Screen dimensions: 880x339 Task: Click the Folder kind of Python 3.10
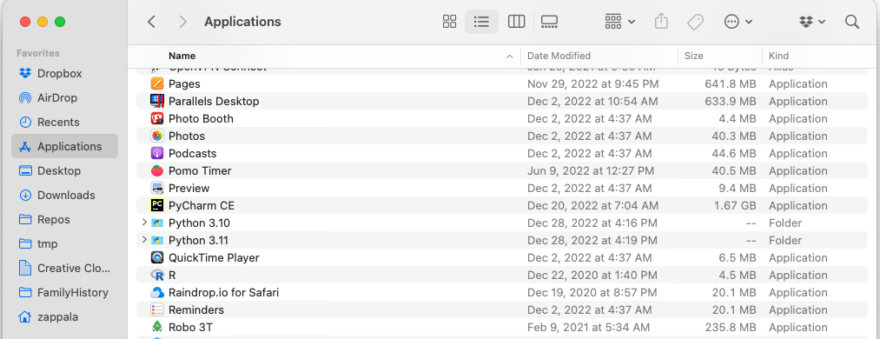pos(785,223)
